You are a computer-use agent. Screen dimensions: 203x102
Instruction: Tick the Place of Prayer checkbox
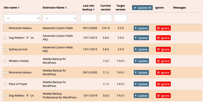point(5,84)
